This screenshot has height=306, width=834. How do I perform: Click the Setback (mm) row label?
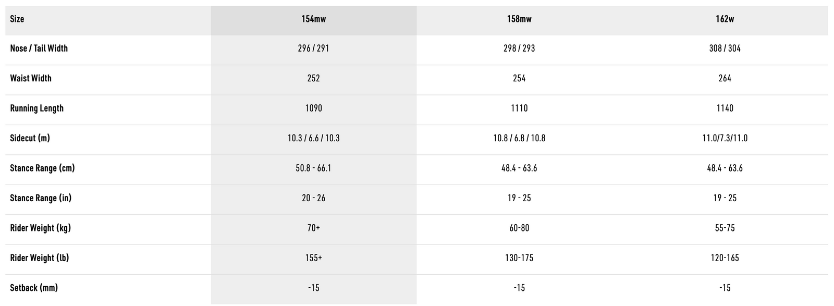click(x=34, y=288)
